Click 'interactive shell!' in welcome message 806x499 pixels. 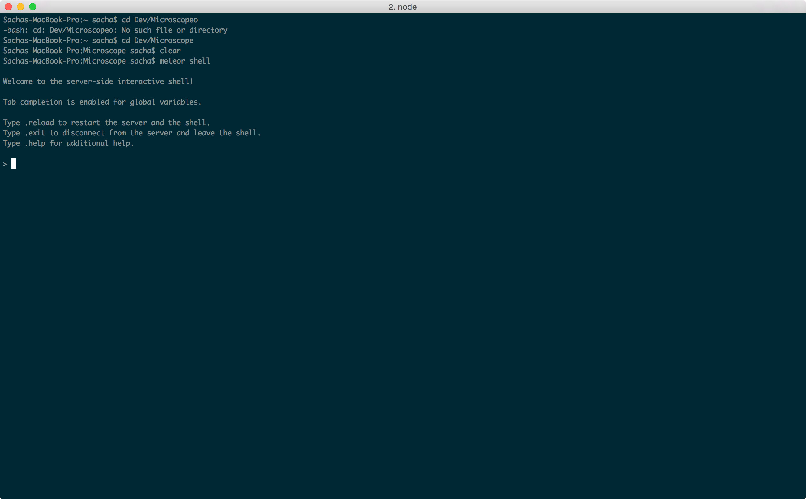coord(155,82)
